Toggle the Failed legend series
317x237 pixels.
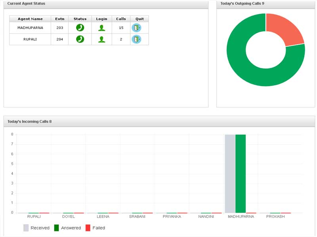tap(95, 228)
